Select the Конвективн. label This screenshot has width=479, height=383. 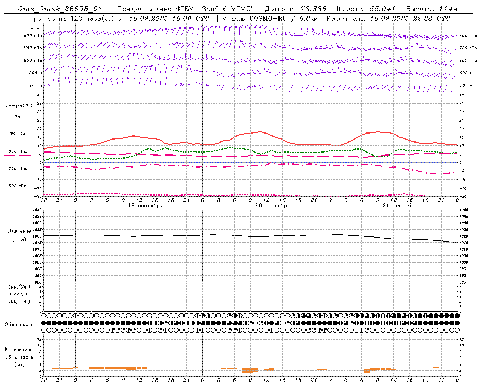19,350
